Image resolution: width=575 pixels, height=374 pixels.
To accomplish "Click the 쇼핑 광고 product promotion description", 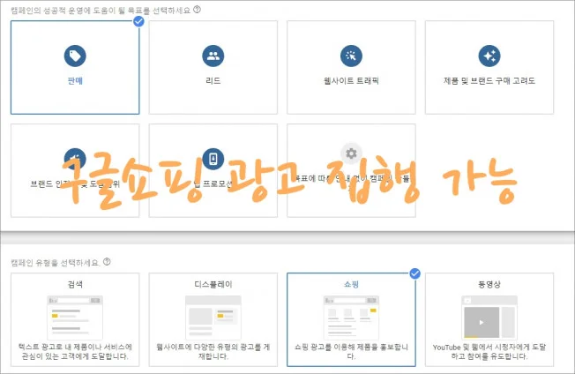I will [351, 352].
